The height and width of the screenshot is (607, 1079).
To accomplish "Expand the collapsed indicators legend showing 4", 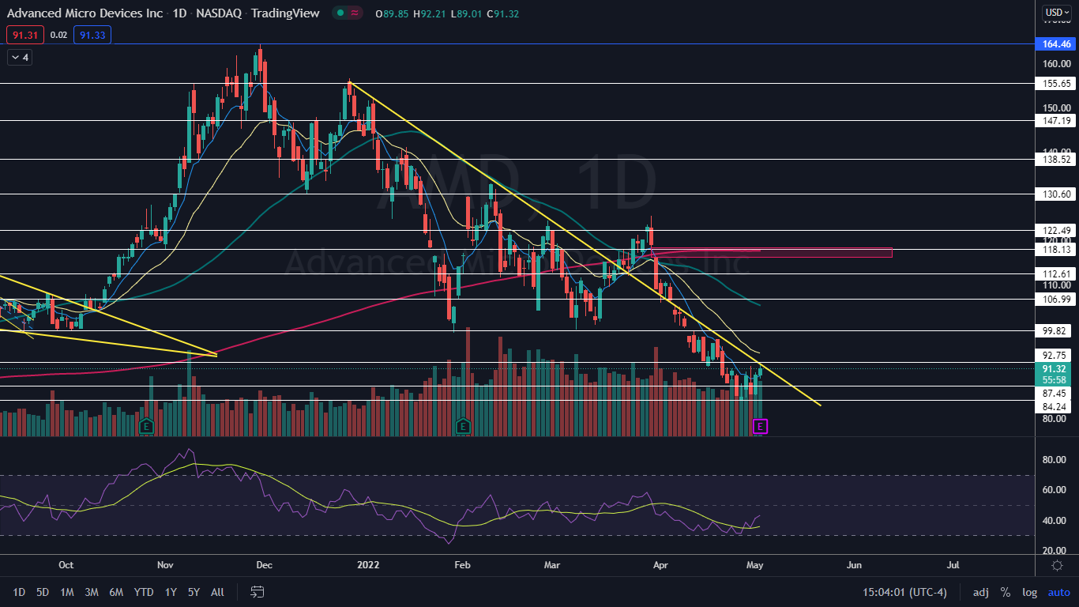I will (19, 57).
